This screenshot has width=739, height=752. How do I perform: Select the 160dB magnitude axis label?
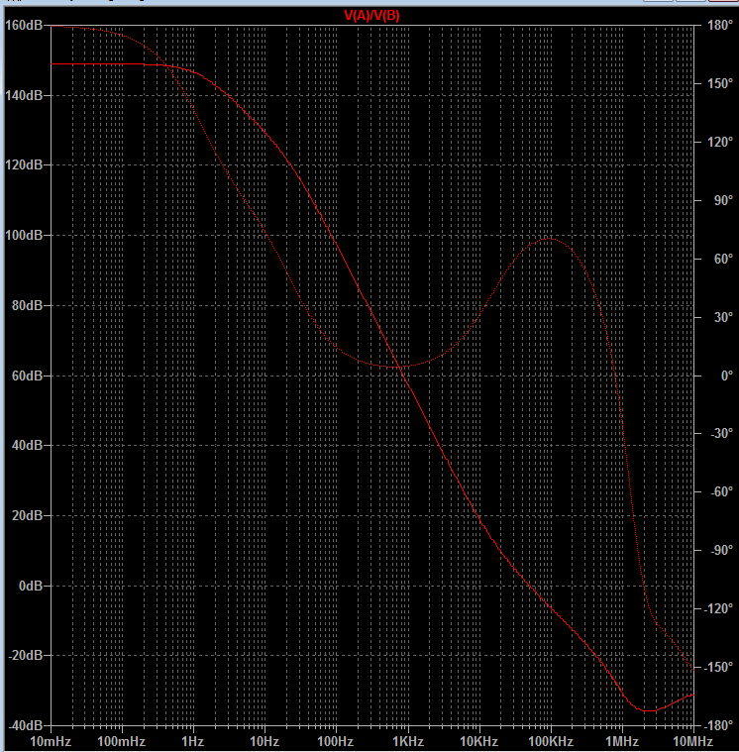24,25
